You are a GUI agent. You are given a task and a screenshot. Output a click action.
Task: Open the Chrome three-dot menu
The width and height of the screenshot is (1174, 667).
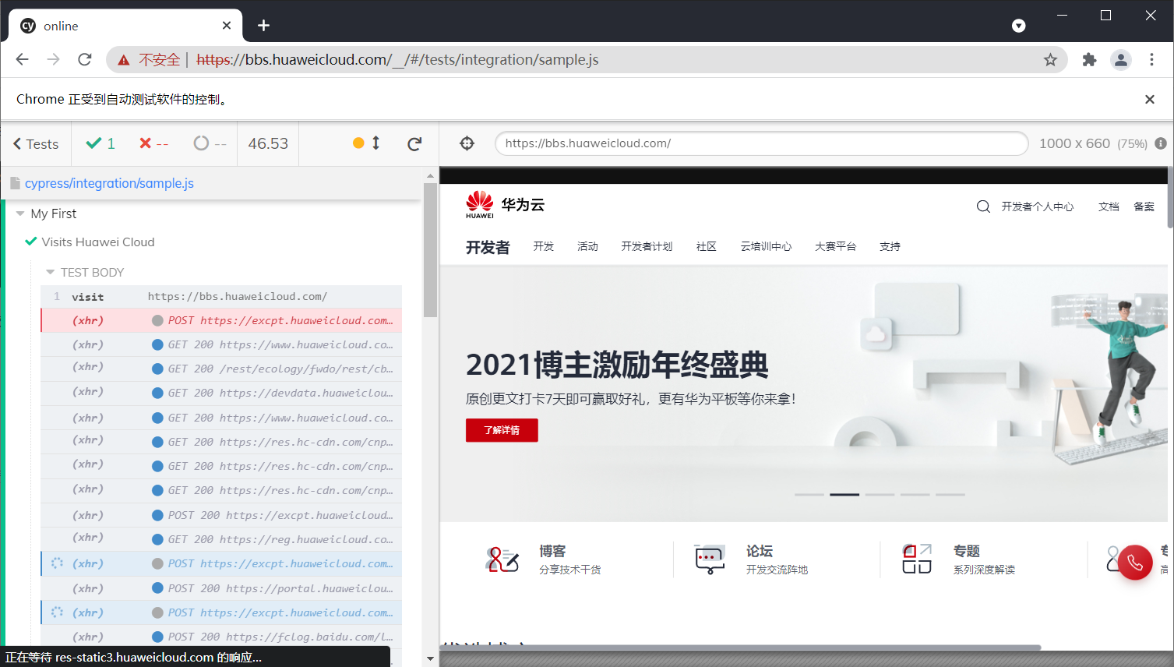1151,60
